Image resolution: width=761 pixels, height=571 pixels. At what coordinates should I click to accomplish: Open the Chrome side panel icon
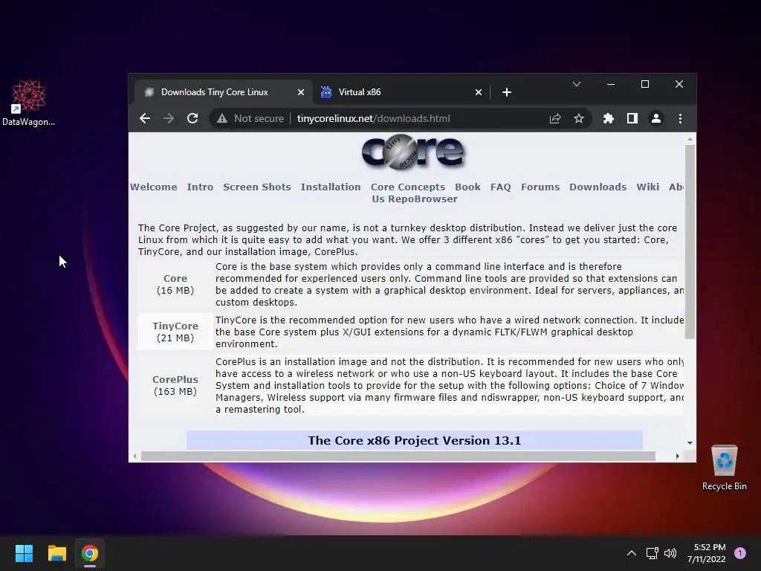coord(632,118)
